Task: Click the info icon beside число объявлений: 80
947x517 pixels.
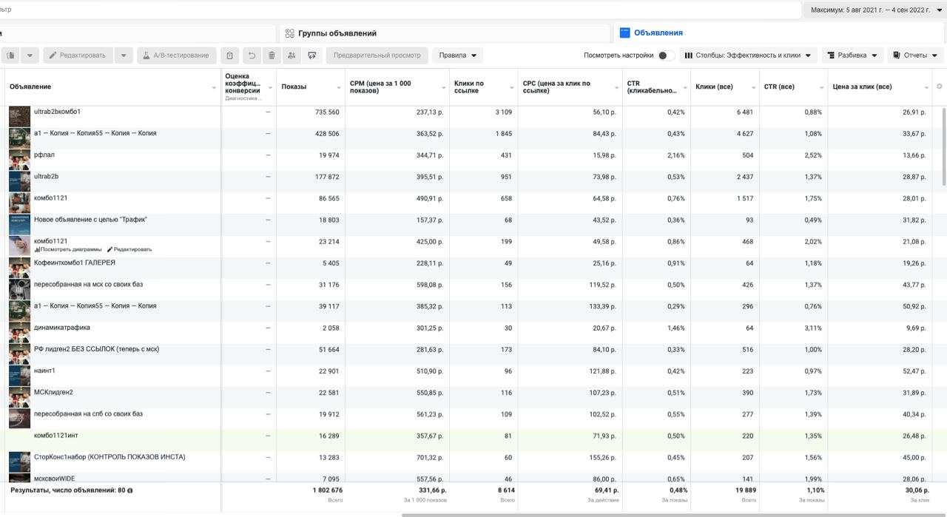Action: click(130, 490)
